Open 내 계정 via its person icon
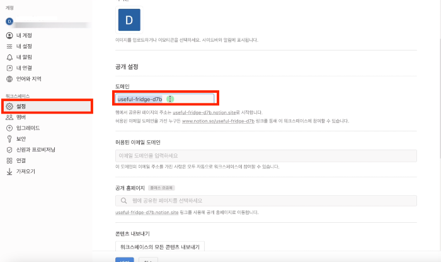Viewport: 441px width, 262px height. (x=9, y=35)
